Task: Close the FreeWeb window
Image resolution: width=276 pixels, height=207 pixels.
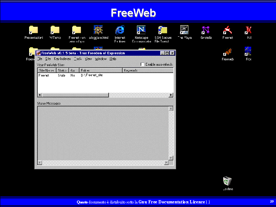Action: tap(172, 53)
